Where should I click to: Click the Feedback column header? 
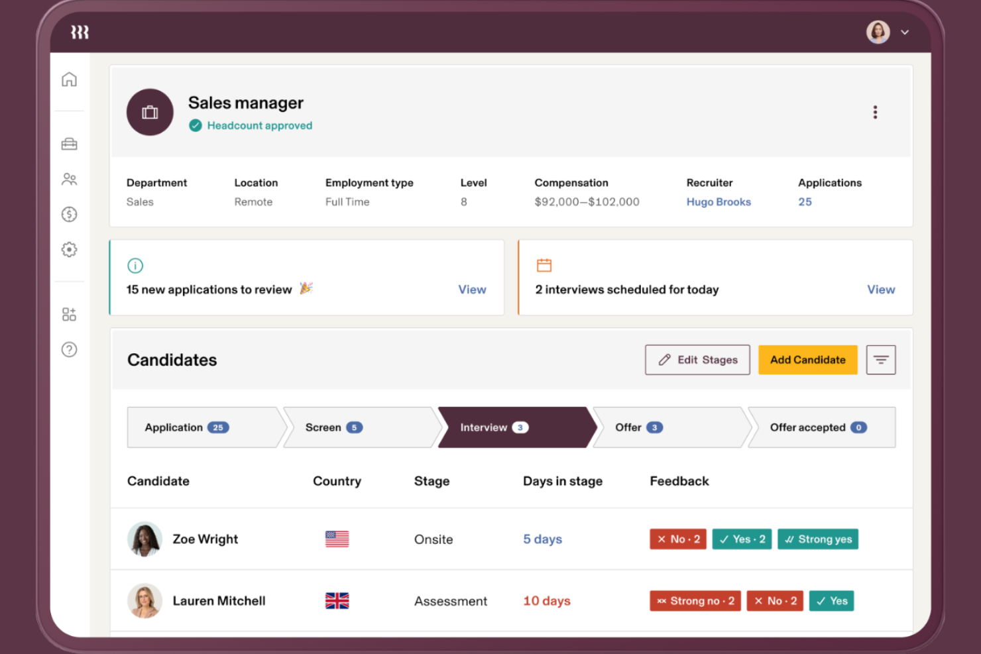click(x=679, y=481)
